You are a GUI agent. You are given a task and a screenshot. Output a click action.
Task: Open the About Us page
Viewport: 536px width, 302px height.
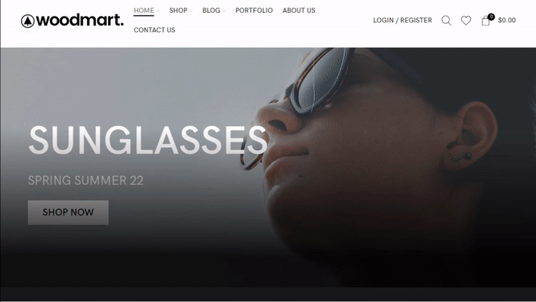click(299, 10)
